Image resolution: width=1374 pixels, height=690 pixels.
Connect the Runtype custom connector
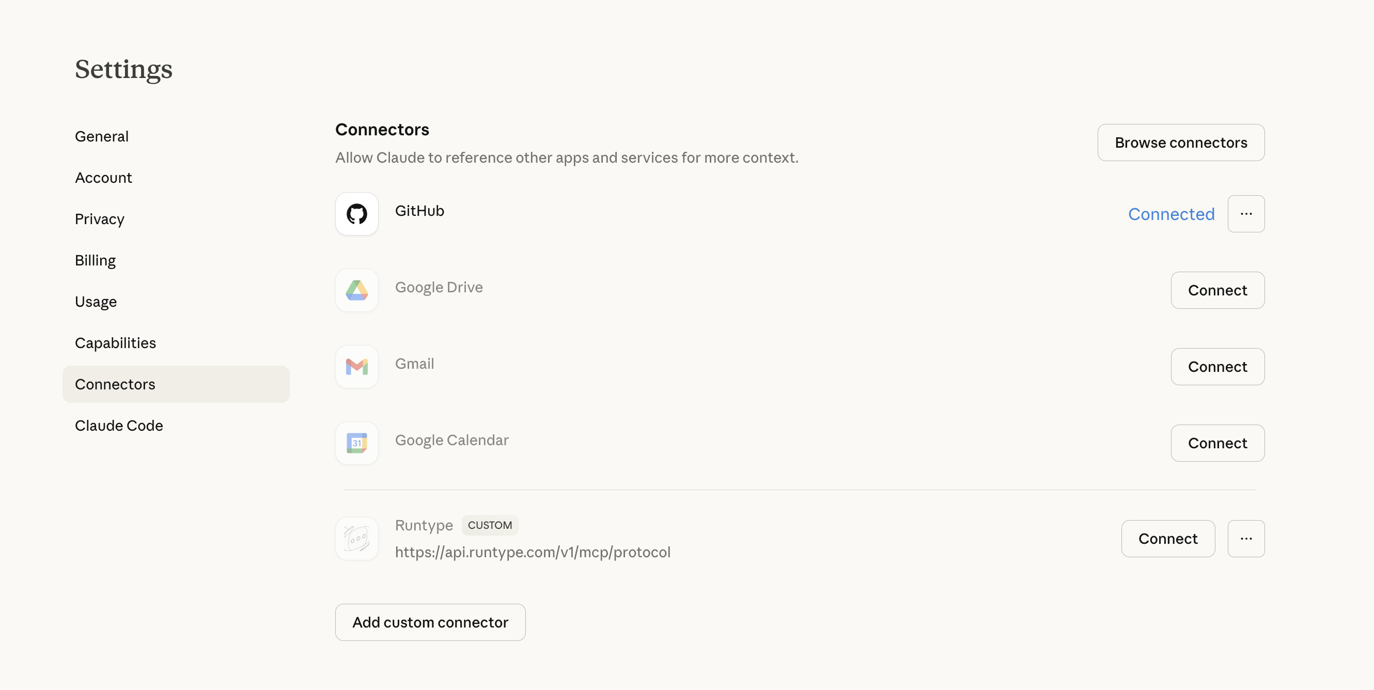(x=1167, y=539)
